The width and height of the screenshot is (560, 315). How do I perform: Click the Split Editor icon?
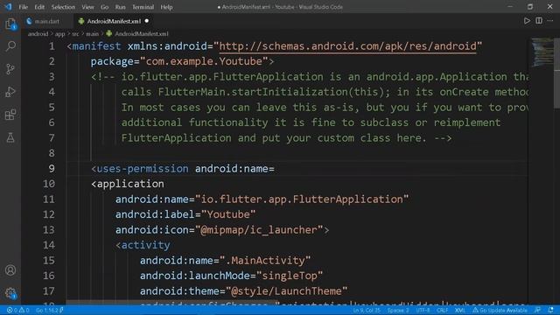(x=539, y=21)
